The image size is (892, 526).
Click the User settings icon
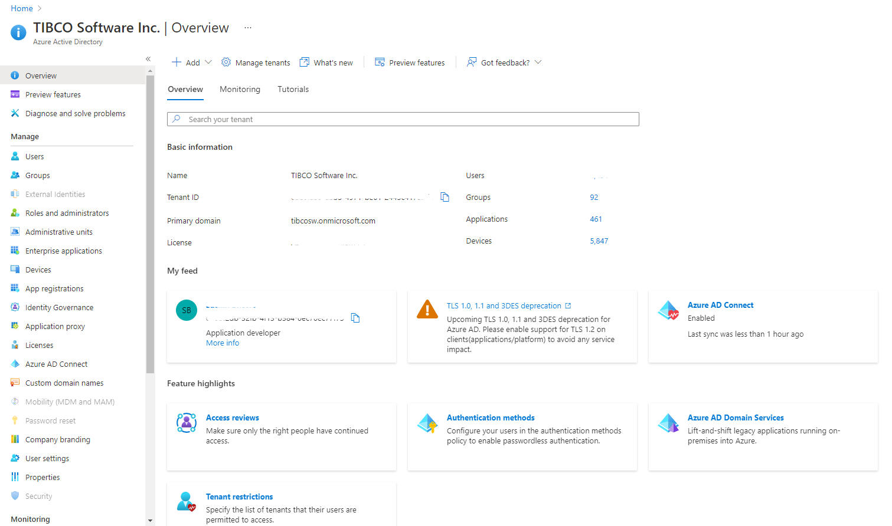coord(15,458)
